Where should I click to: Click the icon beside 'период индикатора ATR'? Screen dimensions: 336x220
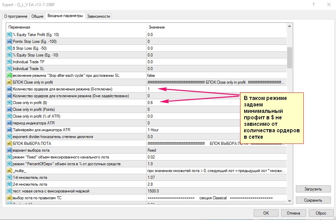click(9, 123)
